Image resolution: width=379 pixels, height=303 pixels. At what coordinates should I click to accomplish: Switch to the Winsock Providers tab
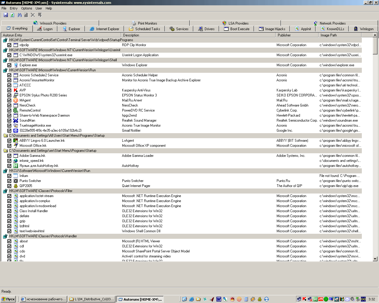point(50,23)
